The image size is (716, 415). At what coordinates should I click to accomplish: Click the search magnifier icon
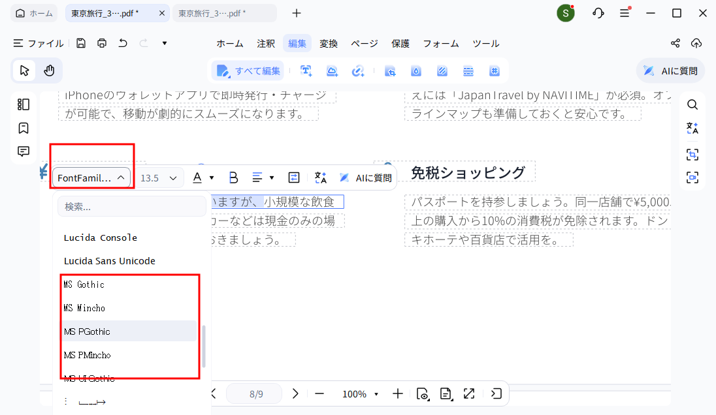point(692,104)
